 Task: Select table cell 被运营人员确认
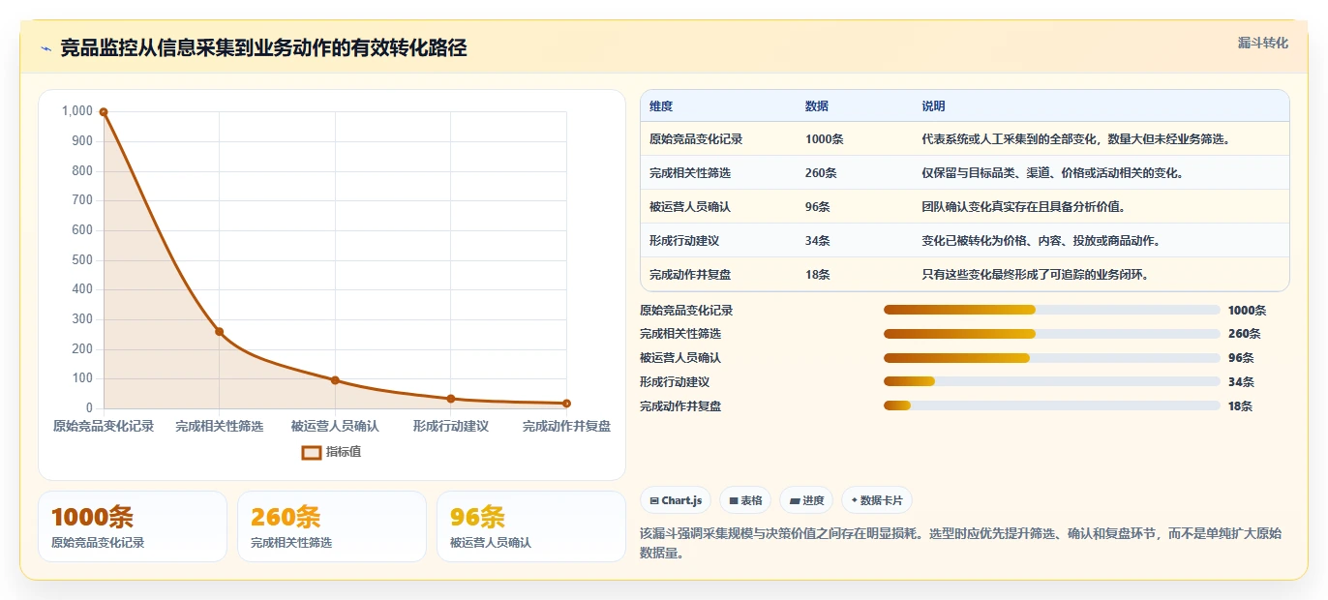[x=690, y=207]
